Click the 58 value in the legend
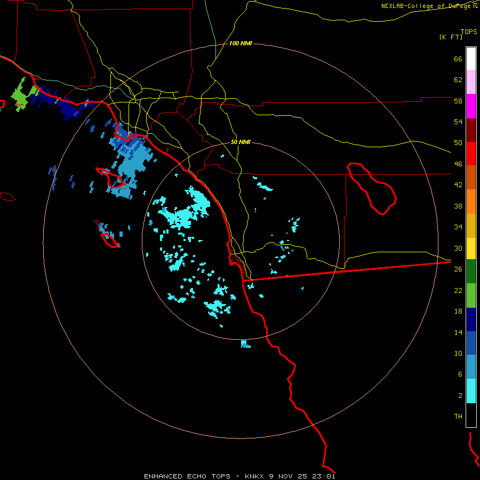 pos(458,101)
